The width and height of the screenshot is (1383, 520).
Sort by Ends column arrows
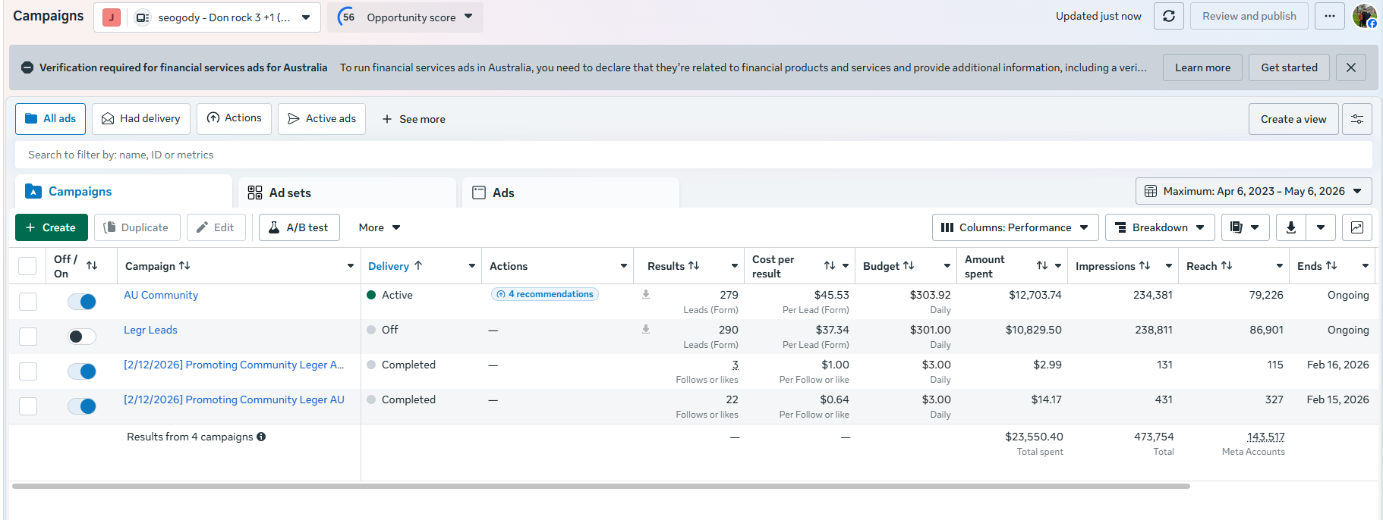click(1331, 265)
